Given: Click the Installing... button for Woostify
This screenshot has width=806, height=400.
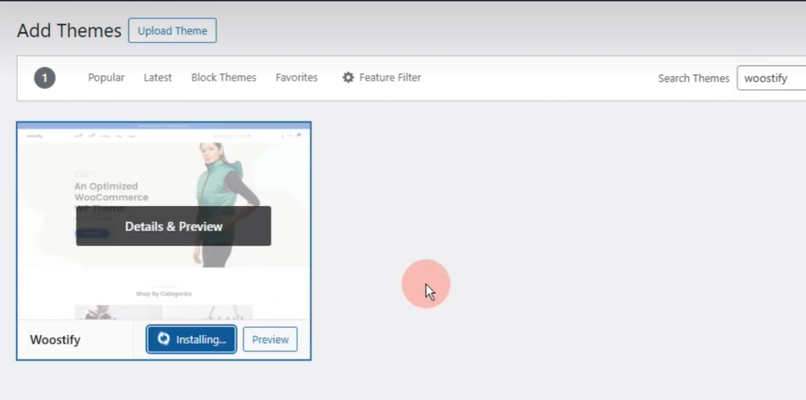Looking at the screenshot, I should (191, 339).
